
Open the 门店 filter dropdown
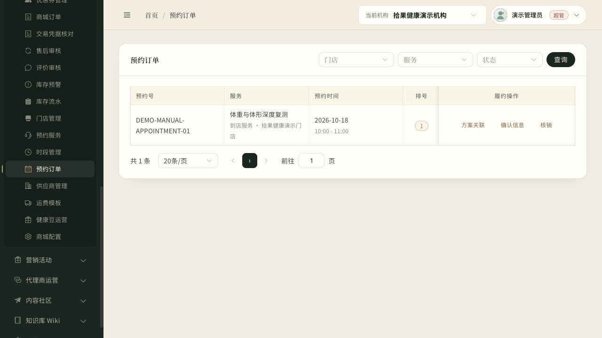tap(356, 60)
